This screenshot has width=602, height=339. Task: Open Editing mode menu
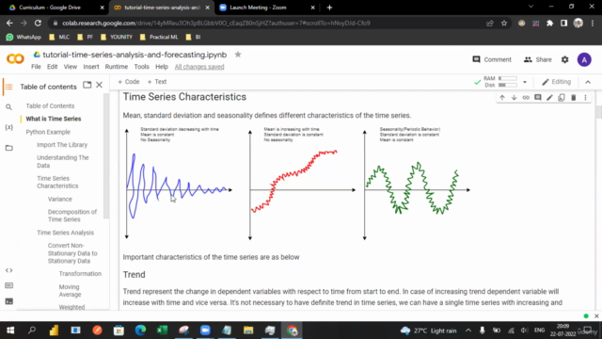pos(556,82)
